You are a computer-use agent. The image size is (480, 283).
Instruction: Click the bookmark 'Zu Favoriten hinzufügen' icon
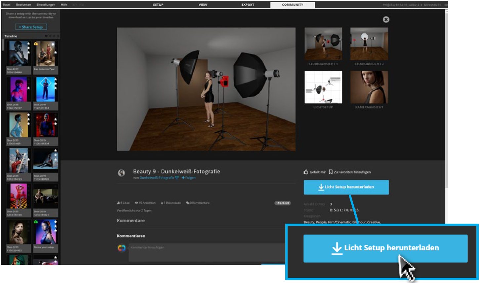[x=330, y=172]
